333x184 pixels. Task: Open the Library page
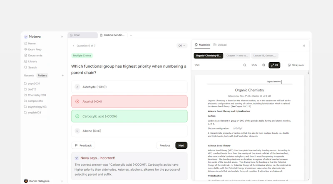(x=30, y=61)
